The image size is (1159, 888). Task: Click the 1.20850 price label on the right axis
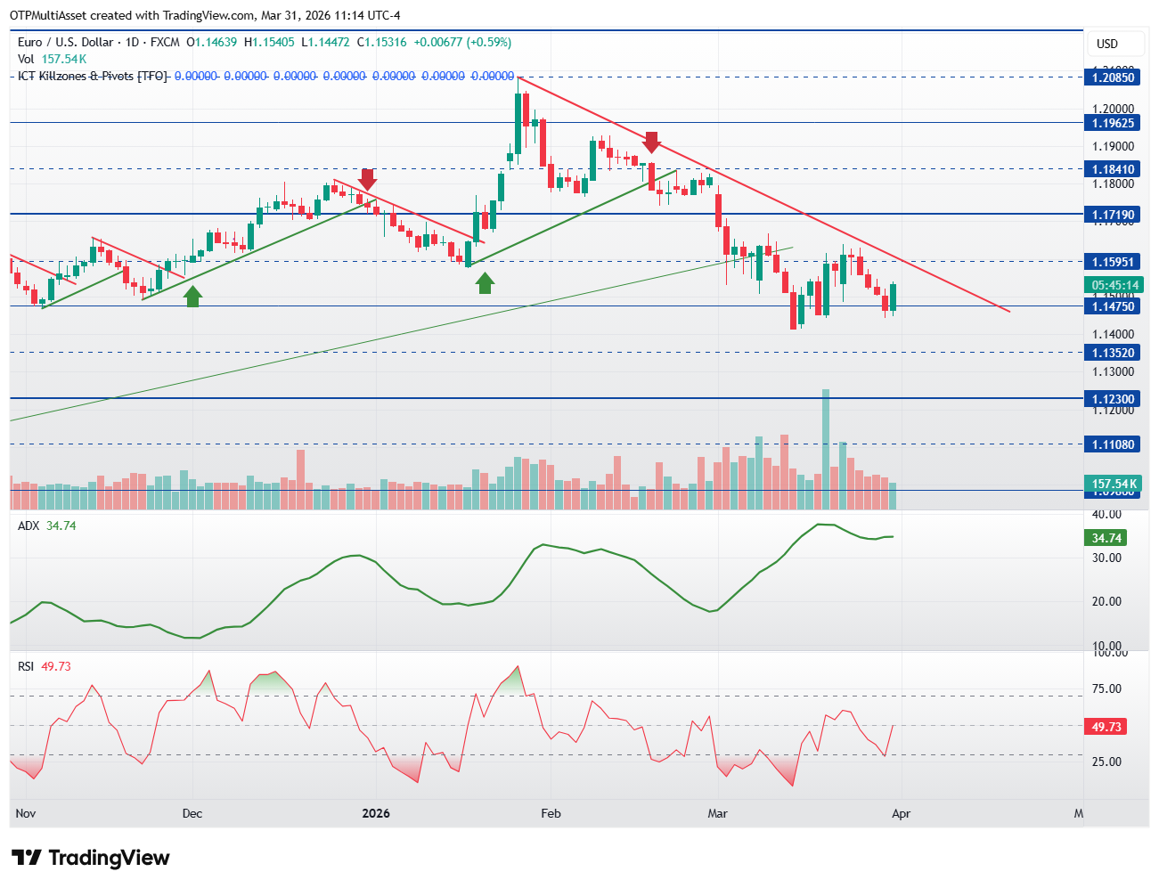(x=1113, y=77)
